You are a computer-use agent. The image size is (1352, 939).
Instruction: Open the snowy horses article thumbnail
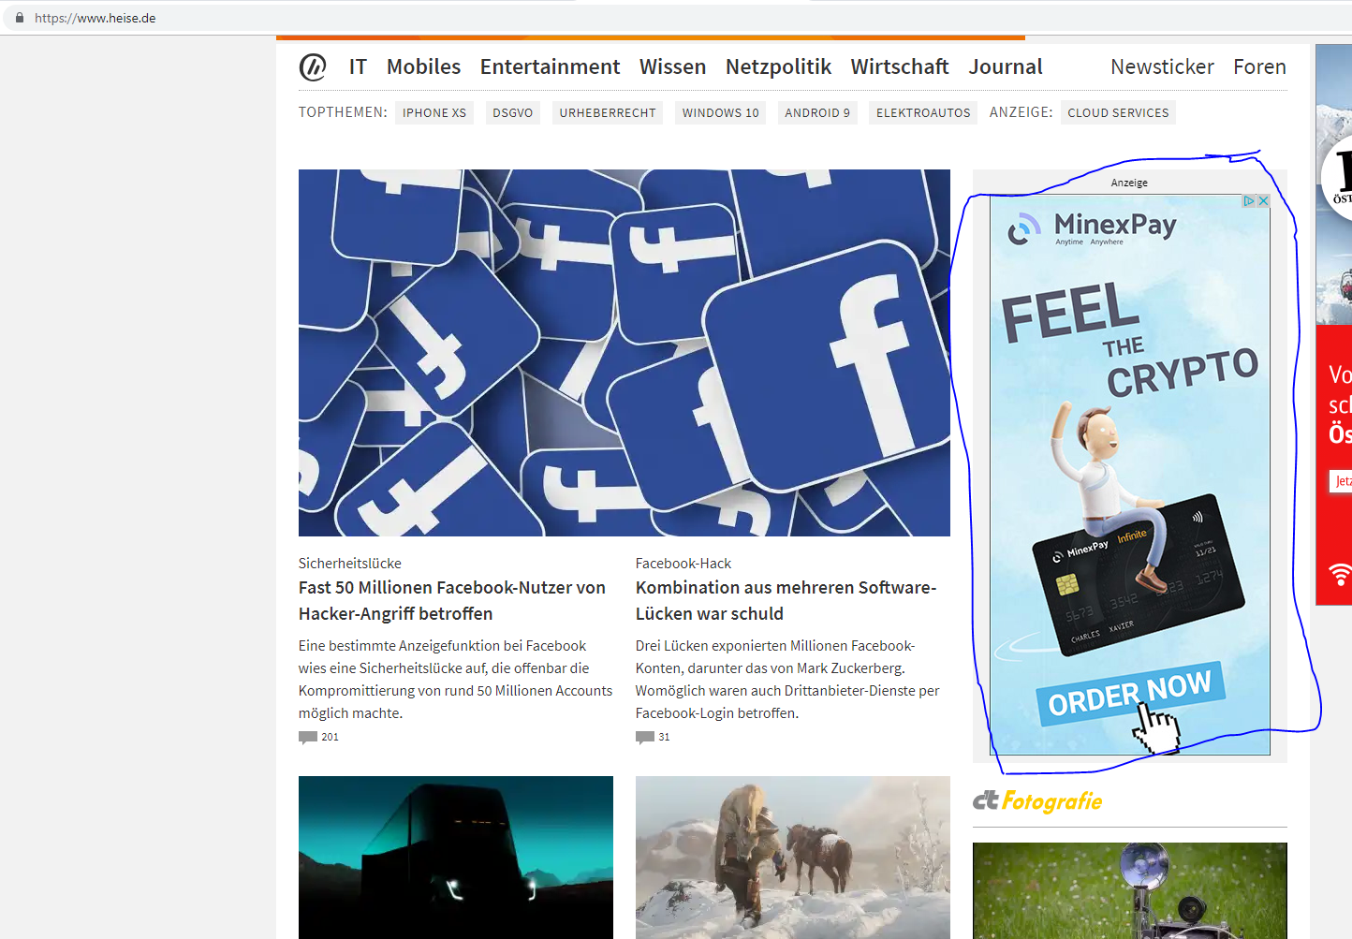tap(793, 858)
